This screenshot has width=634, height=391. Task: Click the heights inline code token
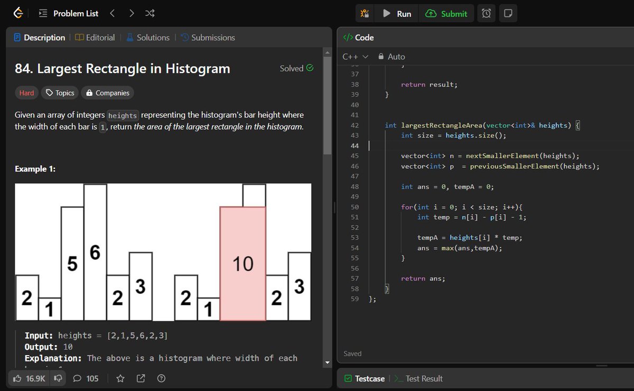(x=123, y=115)
